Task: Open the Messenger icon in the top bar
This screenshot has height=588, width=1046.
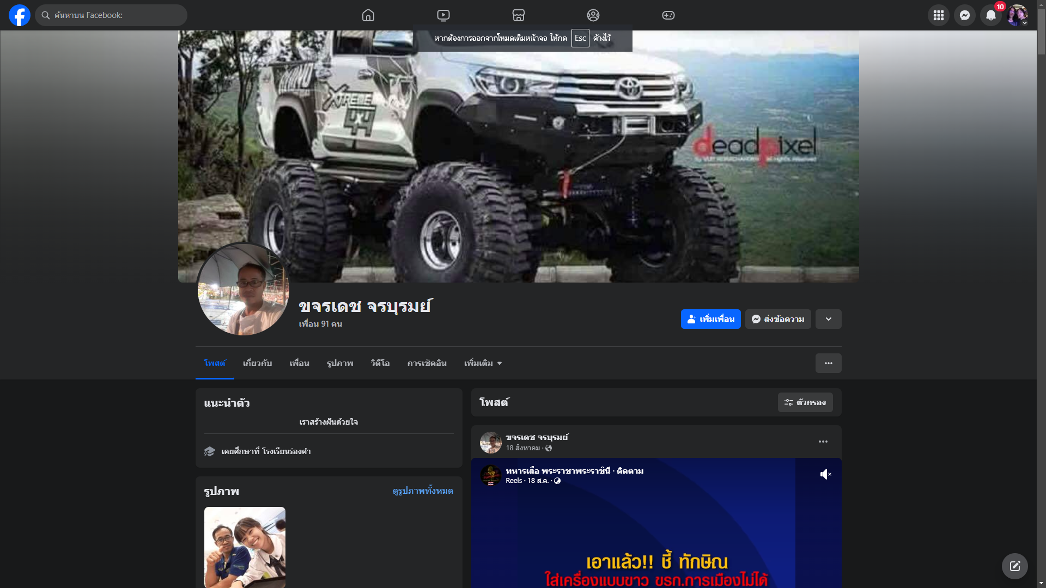Action: [x=964, y=15]
